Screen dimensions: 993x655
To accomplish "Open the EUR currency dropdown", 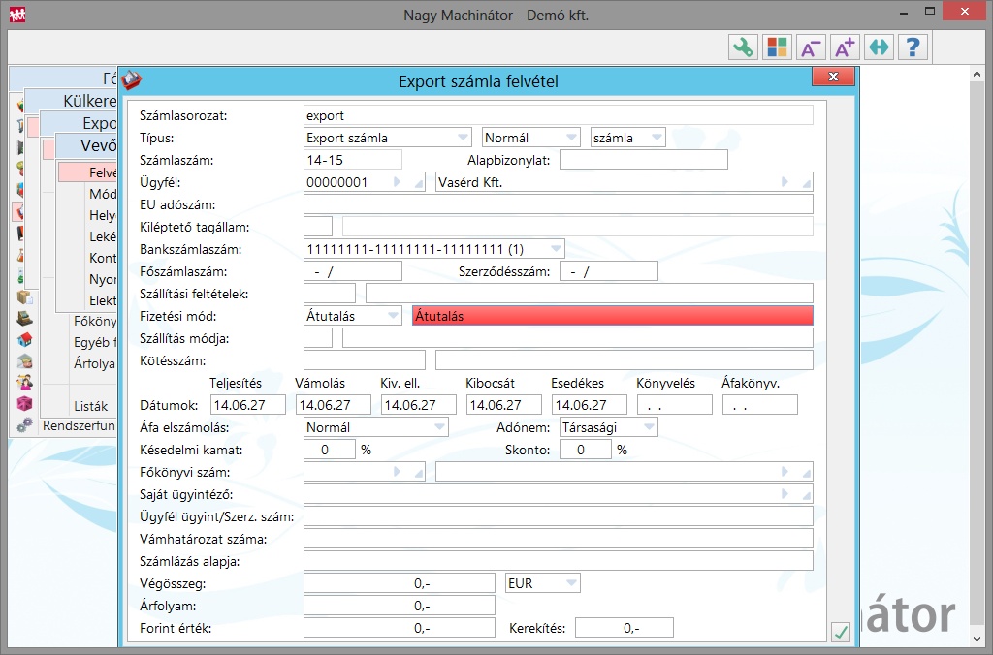I will [571, 583].
